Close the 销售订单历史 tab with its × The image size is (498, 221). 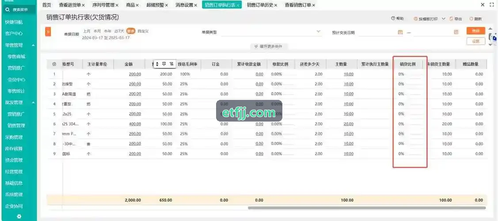[276, 5]
